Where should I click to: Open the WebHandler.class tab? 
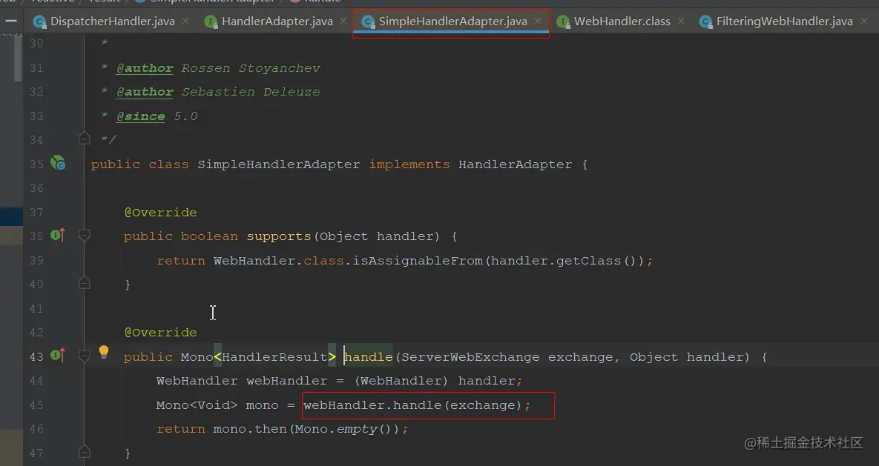(x=622, y=21)
